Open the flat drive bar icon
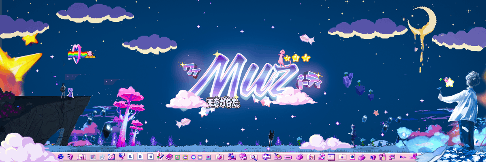486x162 pixels. click(288, 157)
